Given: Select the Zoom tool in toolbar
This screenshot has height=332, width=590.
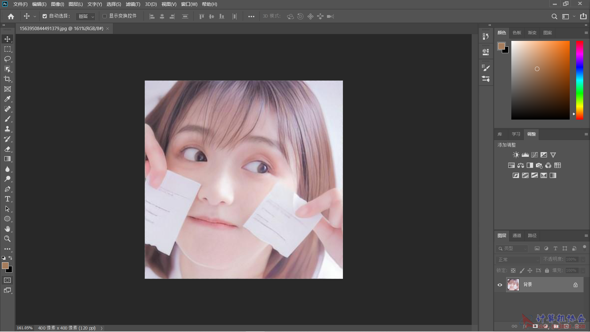Looking at the screenshot, I should 7,239.
